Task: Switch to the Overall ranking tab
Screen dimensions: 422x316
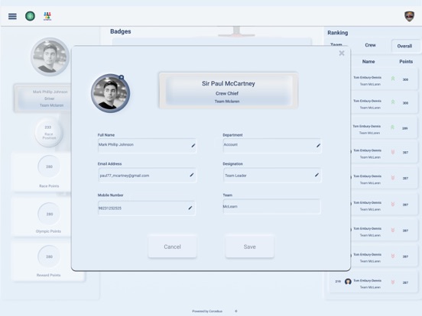Action: [404, 46]
